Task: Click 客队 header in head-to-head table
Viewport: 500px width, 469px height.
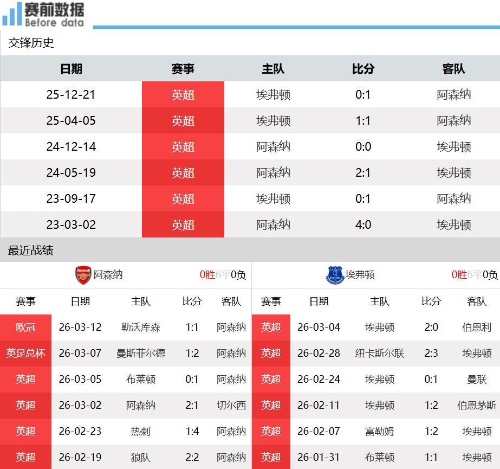Action: click(453, 69)
